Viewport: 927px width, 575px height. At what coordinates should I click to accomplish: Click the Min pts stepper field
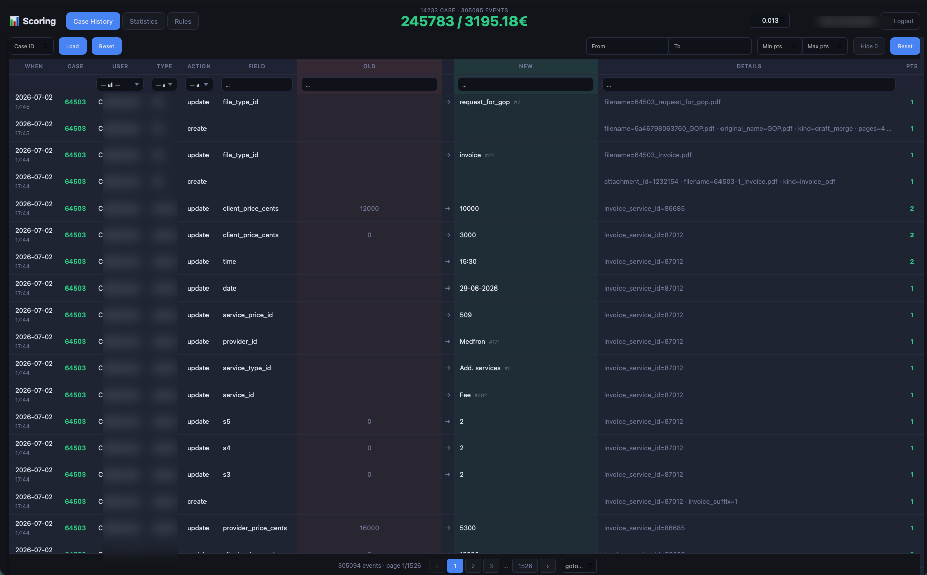click(779, 46)
